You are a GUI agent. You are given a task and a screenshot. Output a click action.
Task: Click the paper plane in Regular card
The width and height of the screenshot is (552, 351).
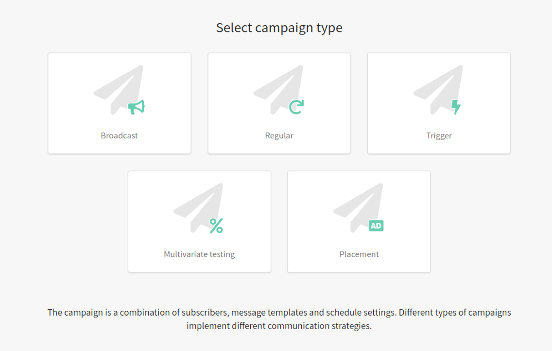click(278, 89)
